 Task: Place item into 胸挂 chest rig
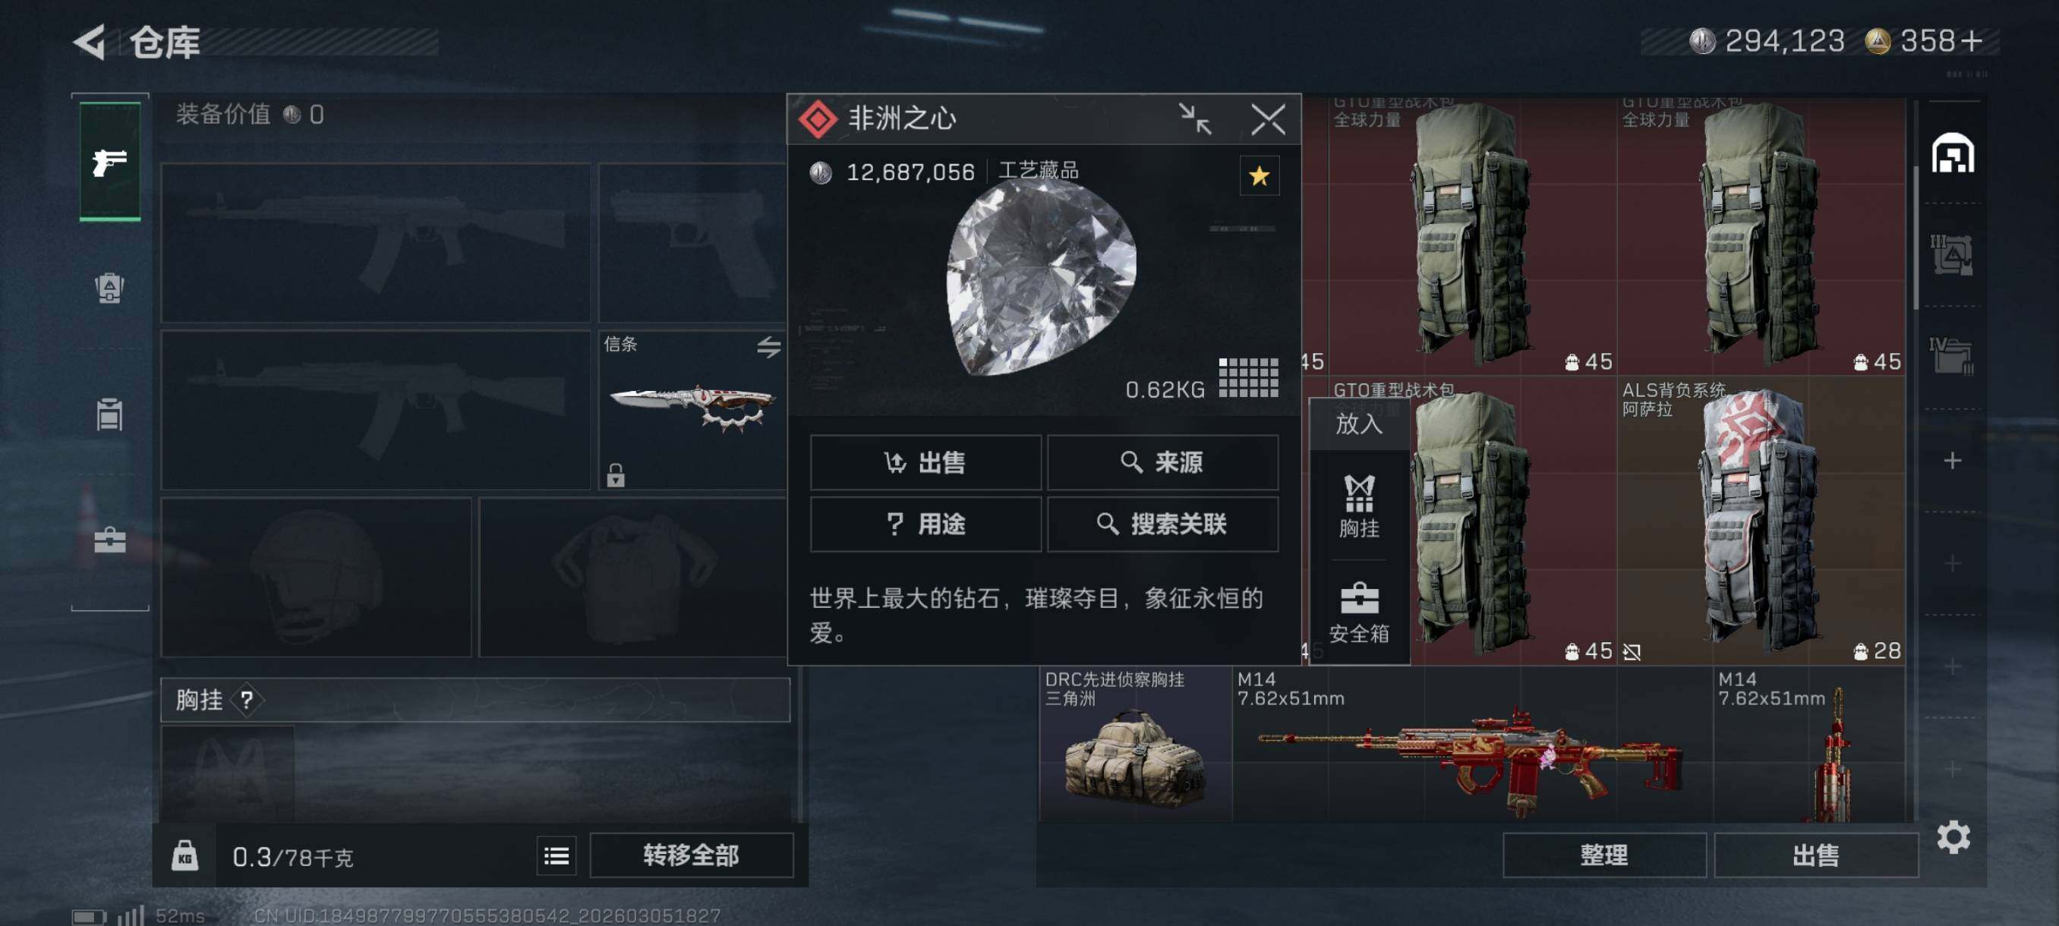point(1359,506)
